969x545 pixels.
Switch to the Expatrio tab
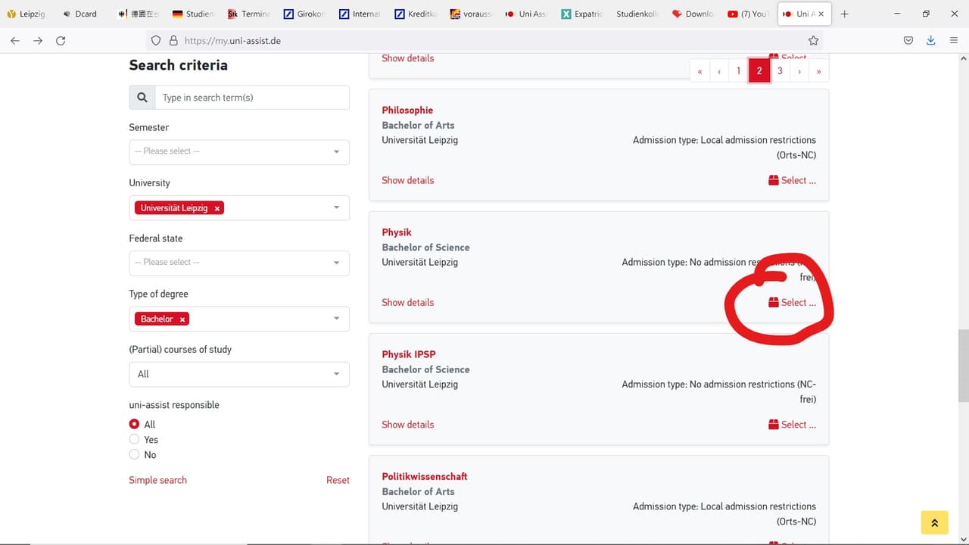[x=583, y=14]
